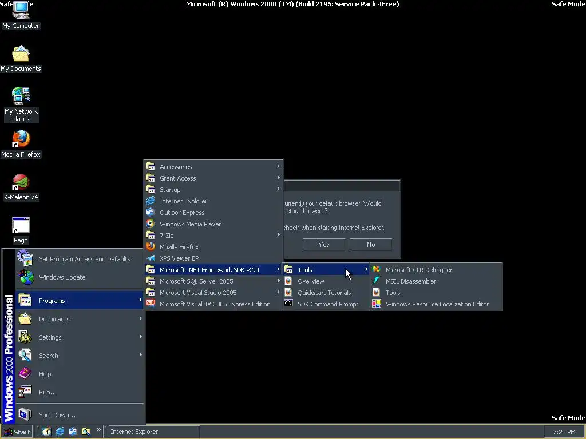This screenshot has width=586, height=439.
Task: Launch Outlook Express from quick launch
Action: click(x=73, y=432)
